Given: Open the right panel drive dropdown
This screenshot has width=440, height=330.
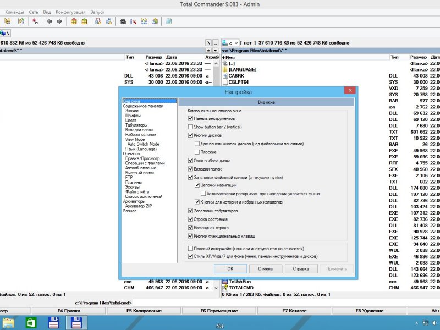Looking at the screenshot, I should point(237,43).
